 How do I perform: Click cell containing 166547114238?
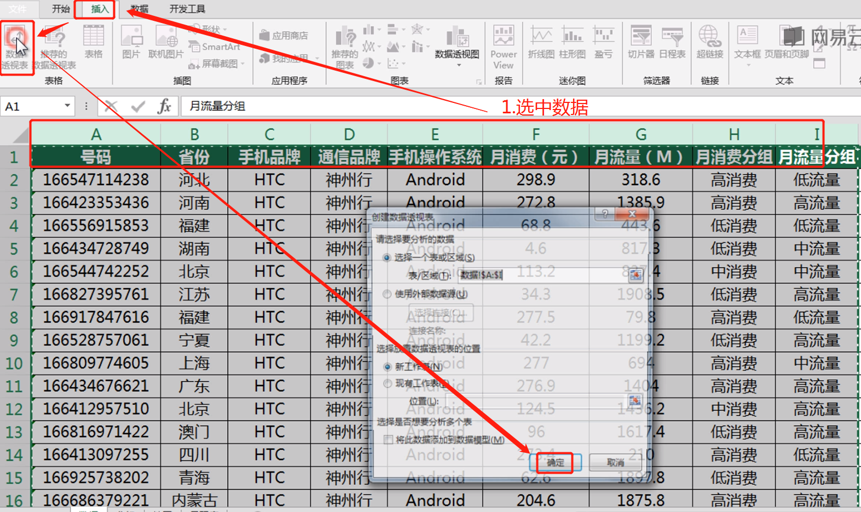point(96,180)
